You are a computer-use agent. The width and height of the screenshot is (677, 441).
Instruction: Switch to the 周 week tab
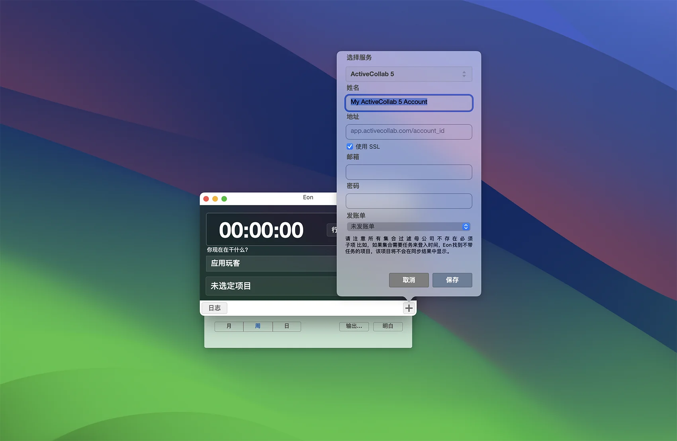coord(258,326)
